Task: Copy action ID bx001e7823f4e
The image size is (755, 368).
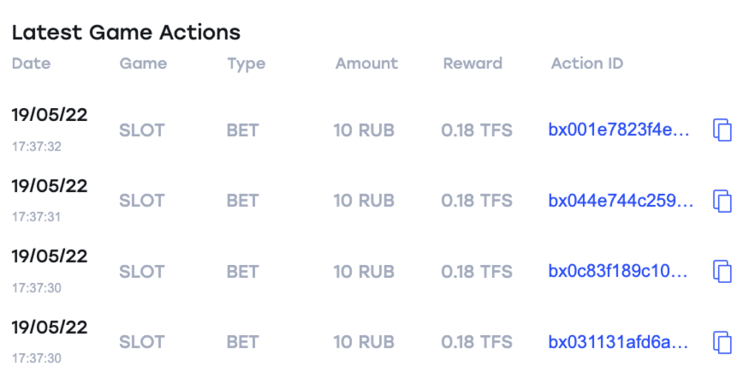Action: 722,130
